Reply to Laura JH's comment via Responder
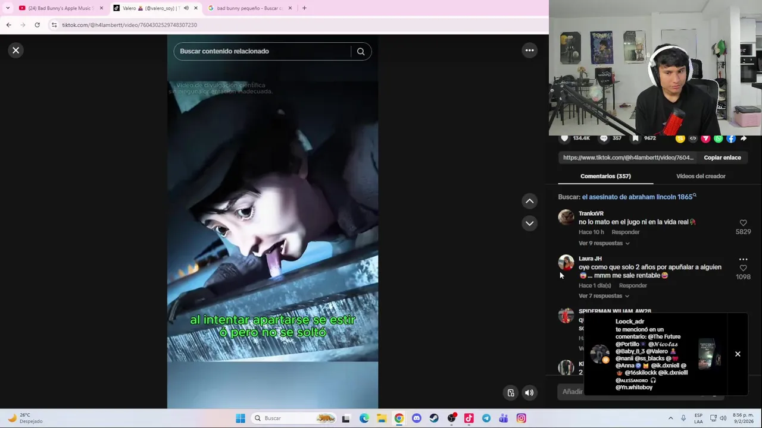This screenshot has width=762, height=428. click(x=633, y=285)
